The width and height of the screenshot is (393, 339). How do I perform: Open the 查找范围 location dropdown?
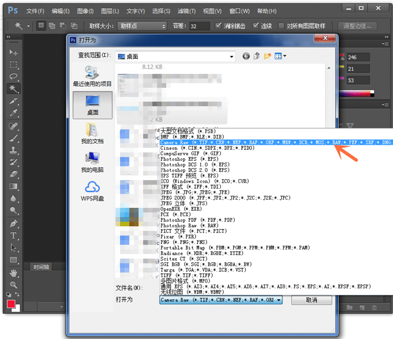(x=231, y=56)
